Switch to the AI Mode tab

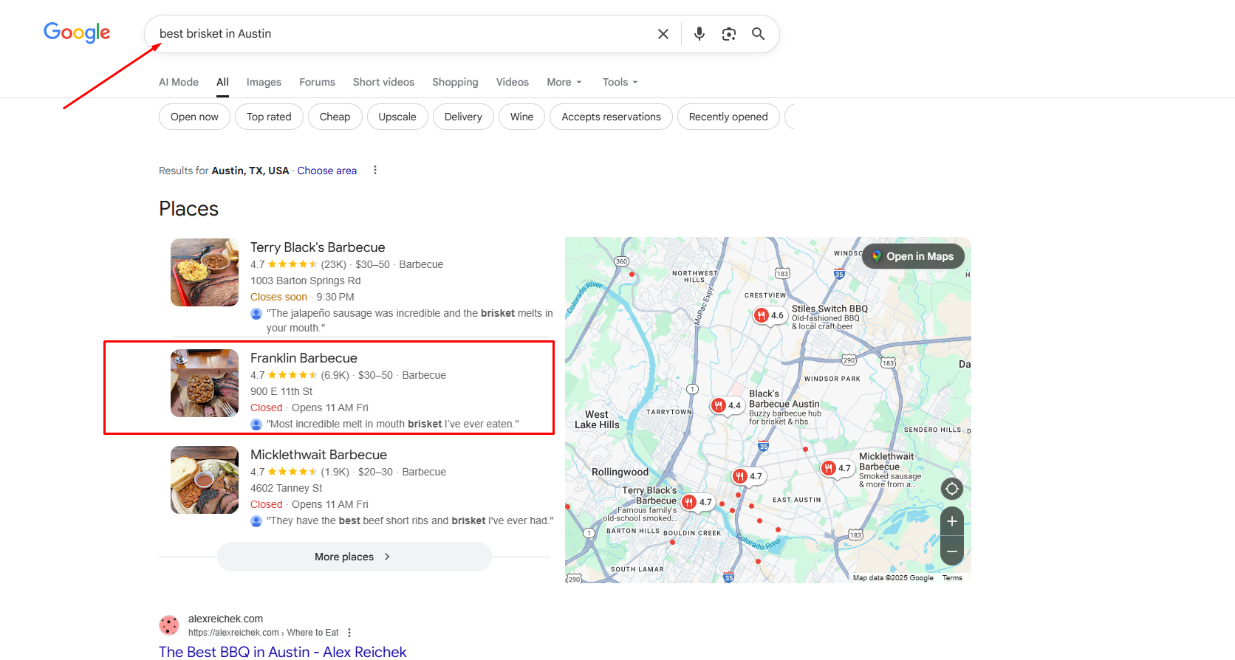pos(179,82)
